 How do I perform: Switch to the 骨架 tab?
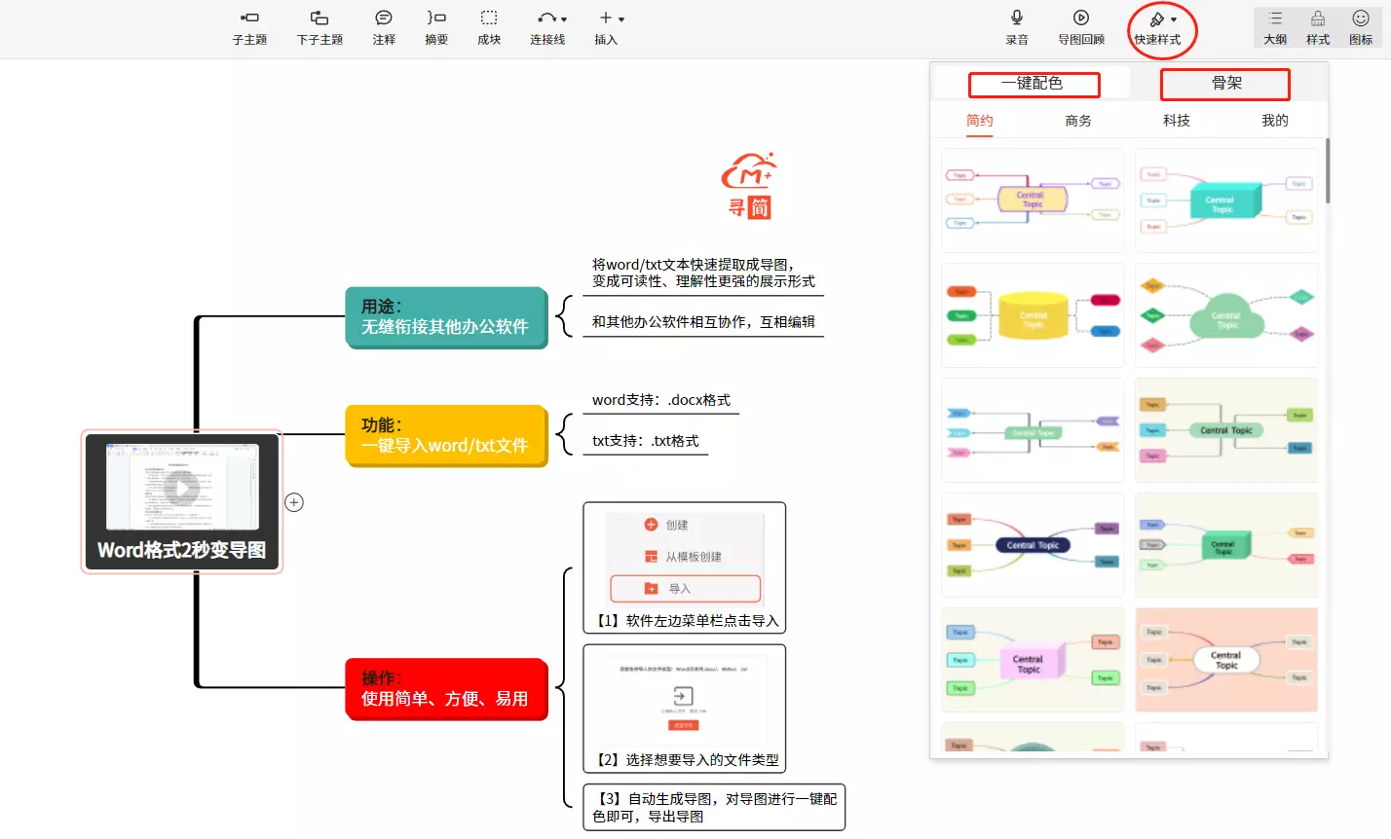1225,84
